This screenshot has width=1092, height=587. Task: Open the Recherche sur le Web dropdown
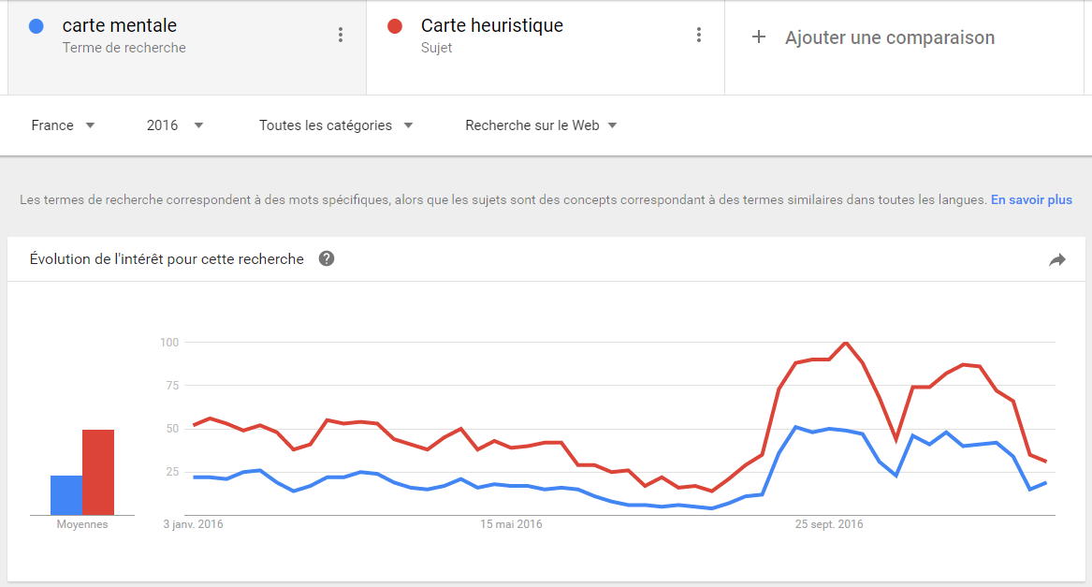click(x=541, y=125)
